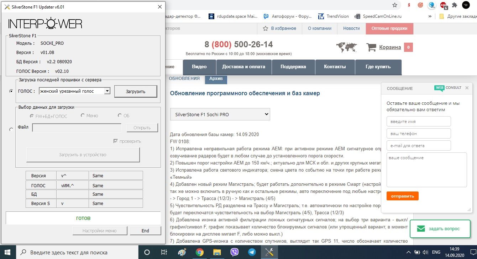
Task: Select the file upload radio button
Action: pos(11,130)
